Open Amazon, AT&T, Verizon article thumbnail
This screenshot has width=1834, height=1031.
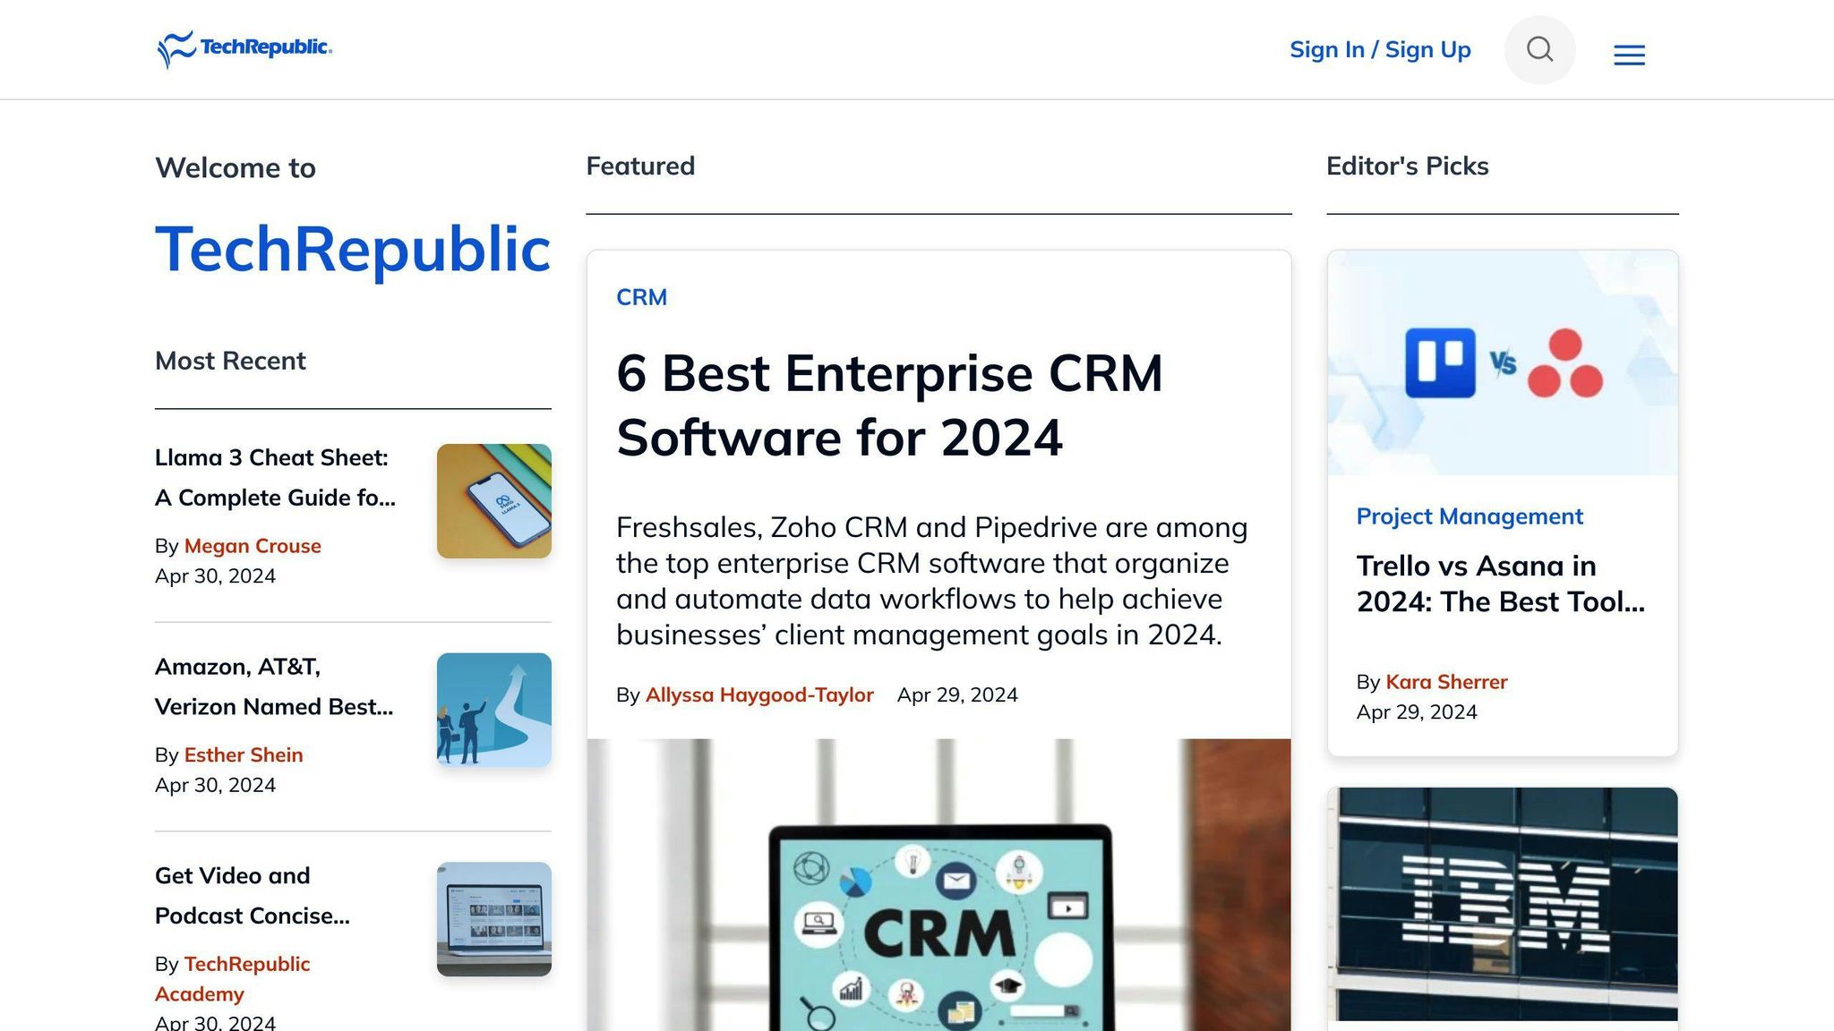(x=493, y=710)
